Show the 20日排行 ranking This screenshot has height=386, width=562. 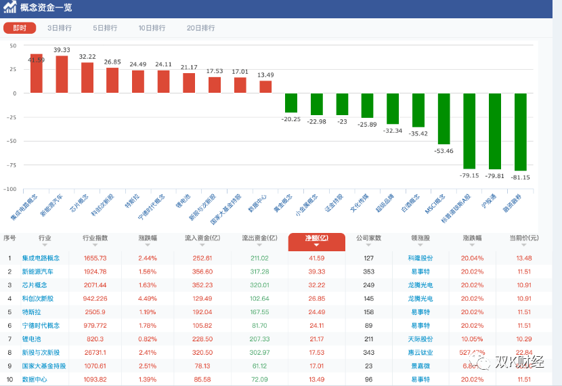200,28
